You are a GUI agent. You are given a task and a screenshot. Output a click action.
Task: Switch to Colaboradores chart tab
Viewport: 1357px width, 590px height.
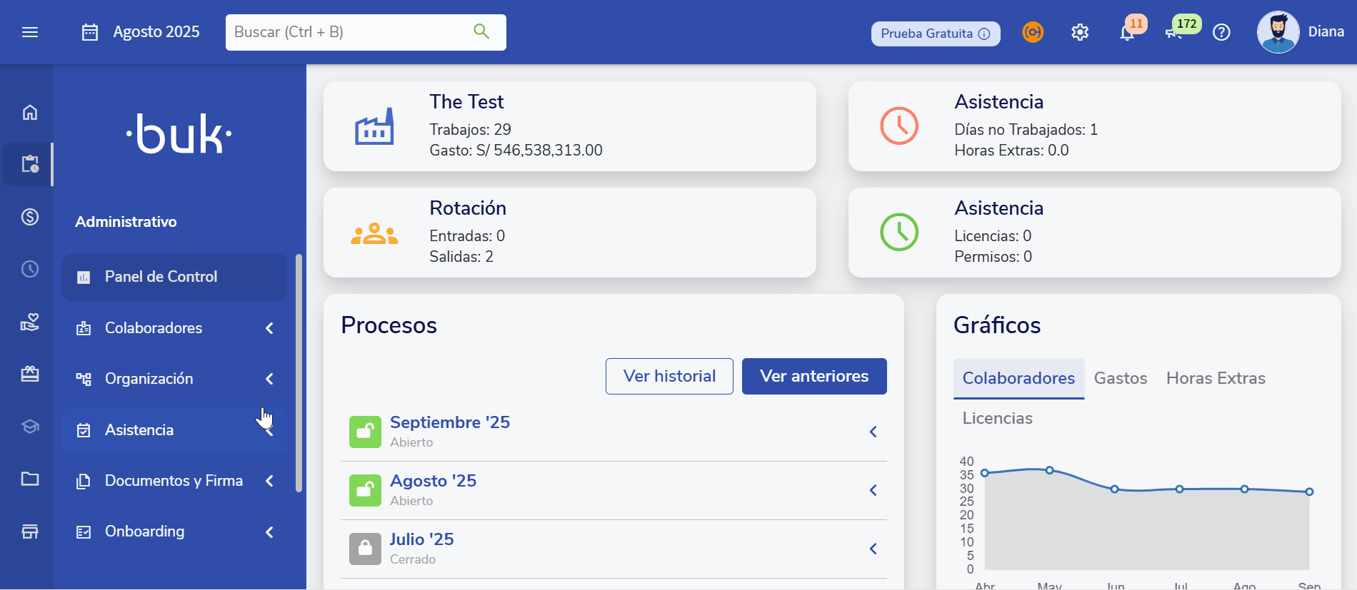pyautogui.click(x=1018, y=378)
